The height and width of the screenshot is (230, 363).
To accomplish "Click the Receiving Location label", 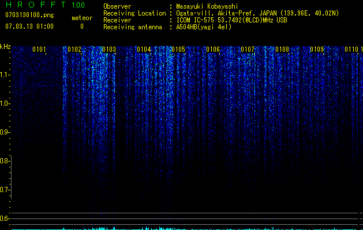I will pos(134,13).
